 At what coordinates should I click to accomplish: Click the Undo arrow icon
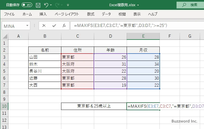click(x=46, y=5)
